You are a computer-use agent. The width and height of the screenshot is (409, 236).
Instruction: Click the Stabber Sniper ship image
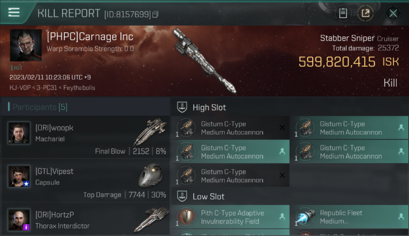(x=204, y=61)
